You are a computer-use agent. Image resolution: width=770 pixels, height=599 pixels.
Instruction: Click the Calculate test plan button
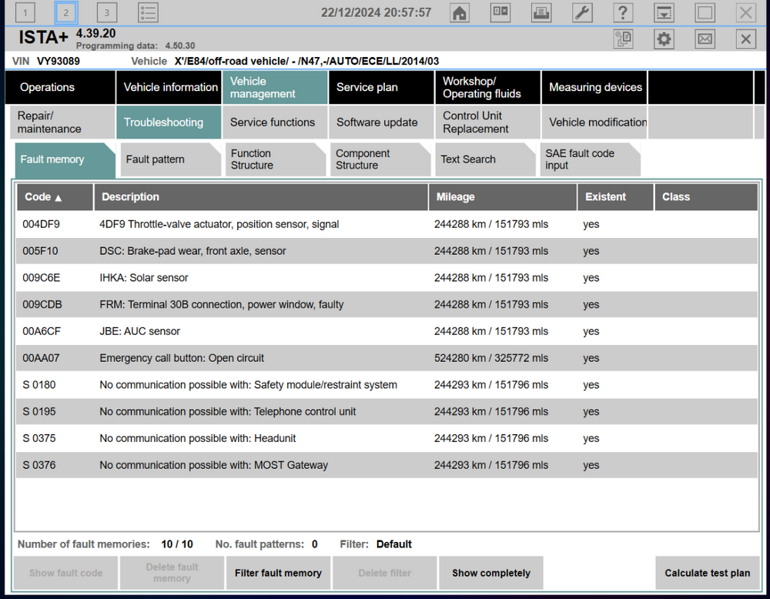point(707,573)
